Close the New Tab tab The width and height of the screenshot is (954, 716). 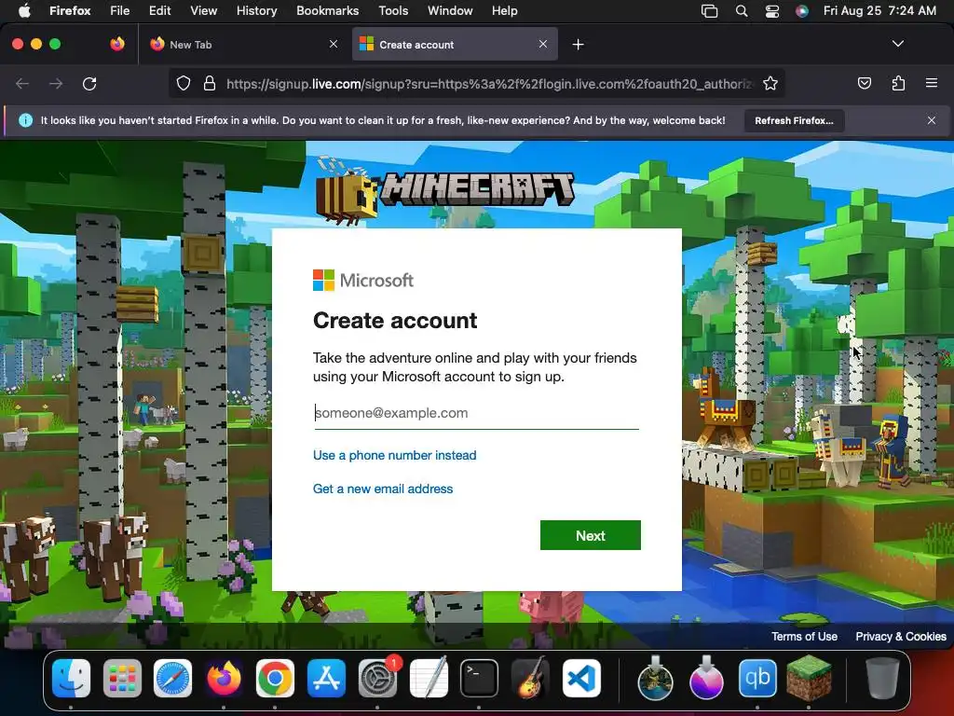(x=333, y=44)
